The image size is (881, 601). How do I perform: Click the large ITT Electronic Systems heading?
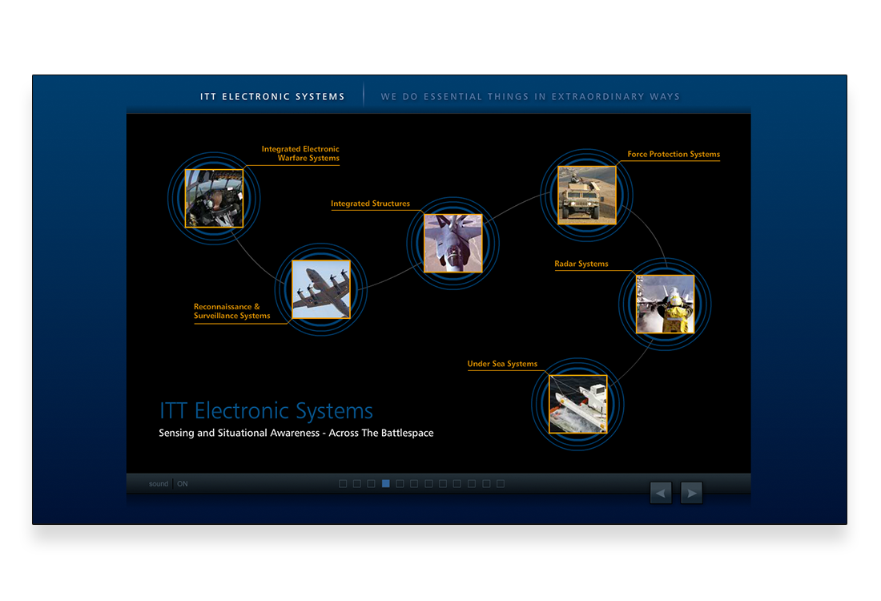(x=267, y=411)
